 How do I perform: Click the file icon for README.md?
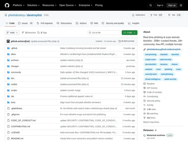[8, 138]
